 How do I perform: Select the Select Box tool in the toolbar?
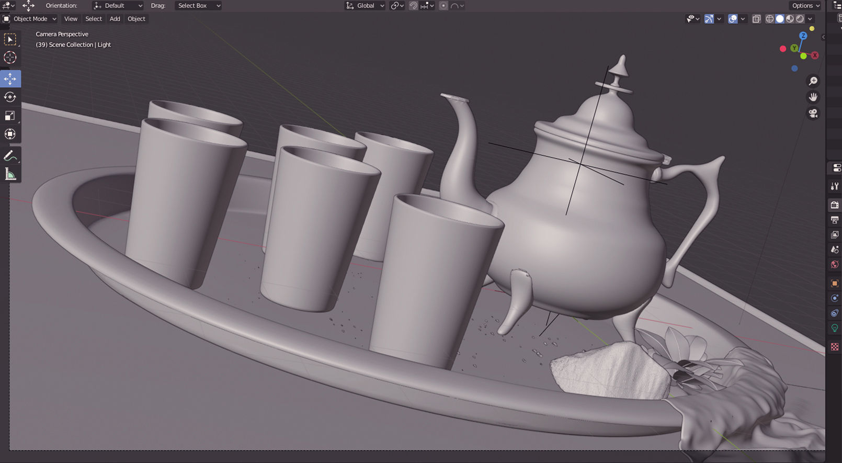pos(10,39)
